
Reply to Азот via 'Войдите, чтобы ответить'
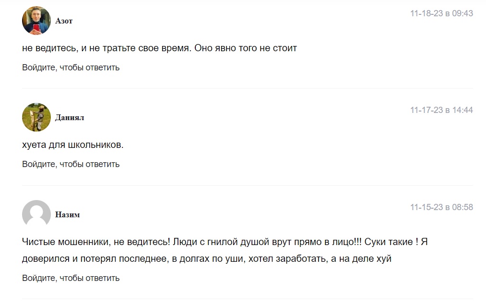71,67
